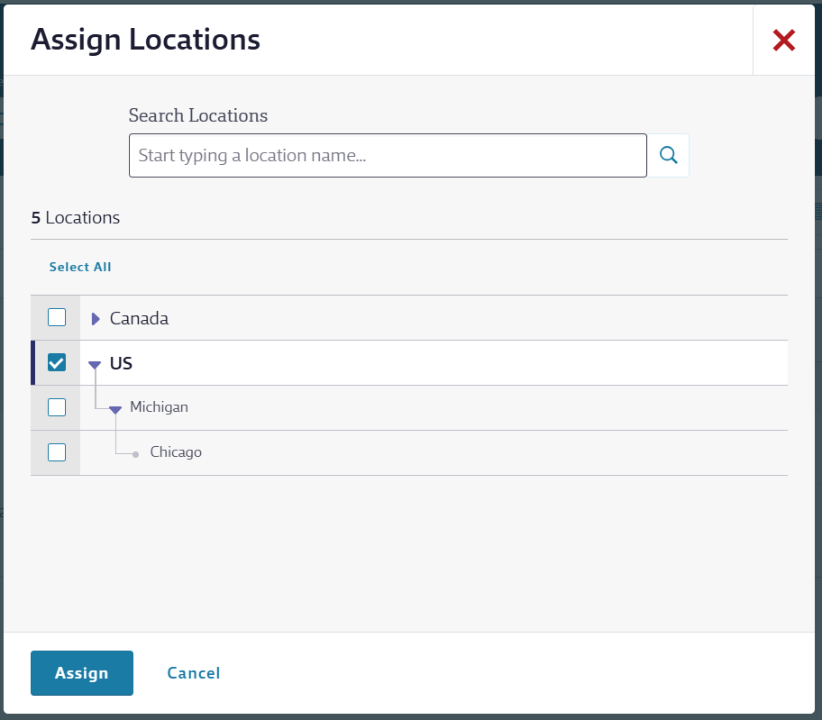Click the 5 Locations count text
Image resolution: width=822 pixels, height=720 pixels.
pos(76,217)
